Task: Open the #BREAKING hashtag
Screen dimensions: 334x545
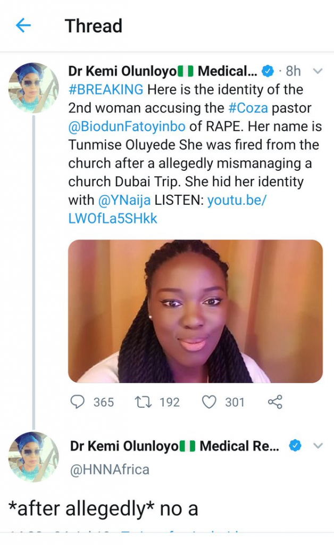Action: 106,89
